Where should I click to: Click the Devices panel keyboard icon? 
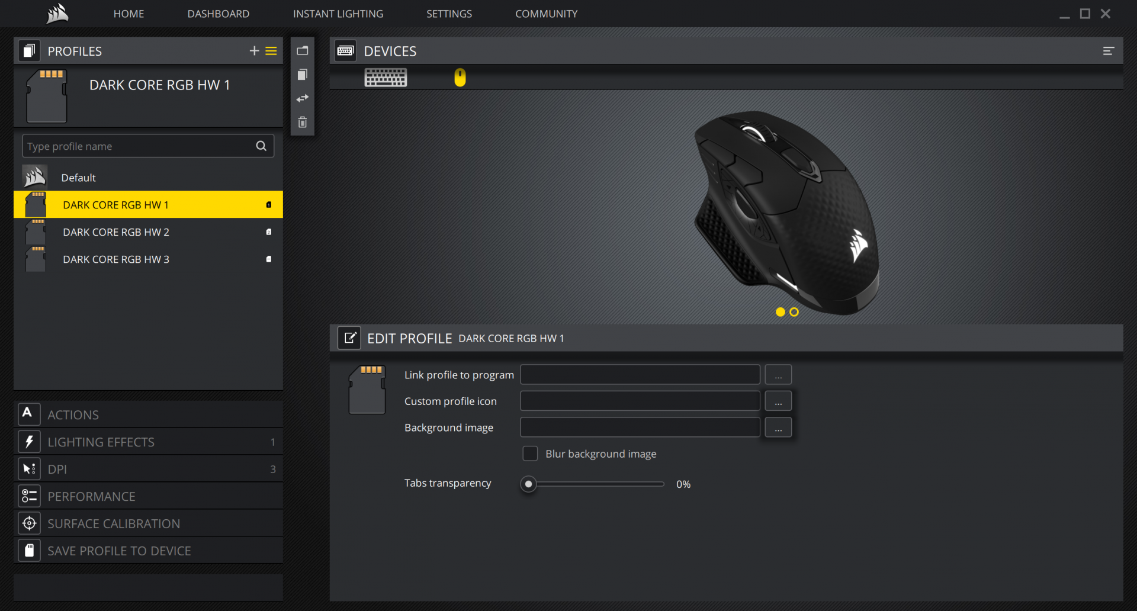346,51
